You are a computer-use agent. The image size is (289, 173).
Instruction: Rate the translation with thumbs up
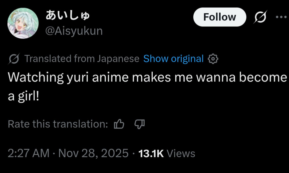coord(119,124)
